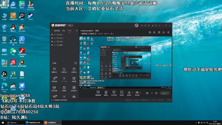This screenshot has width=222, height=125.
Task: Open the mode switch pill next to the logo
Action: pyautogui.click(x=70, y=26)
